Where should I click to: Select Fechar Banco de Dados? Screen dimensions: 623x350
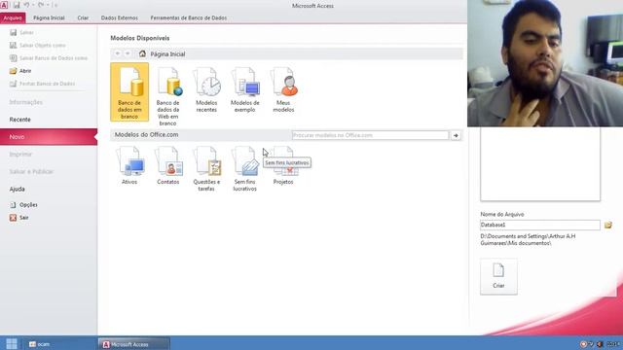[x=42, y=84]
